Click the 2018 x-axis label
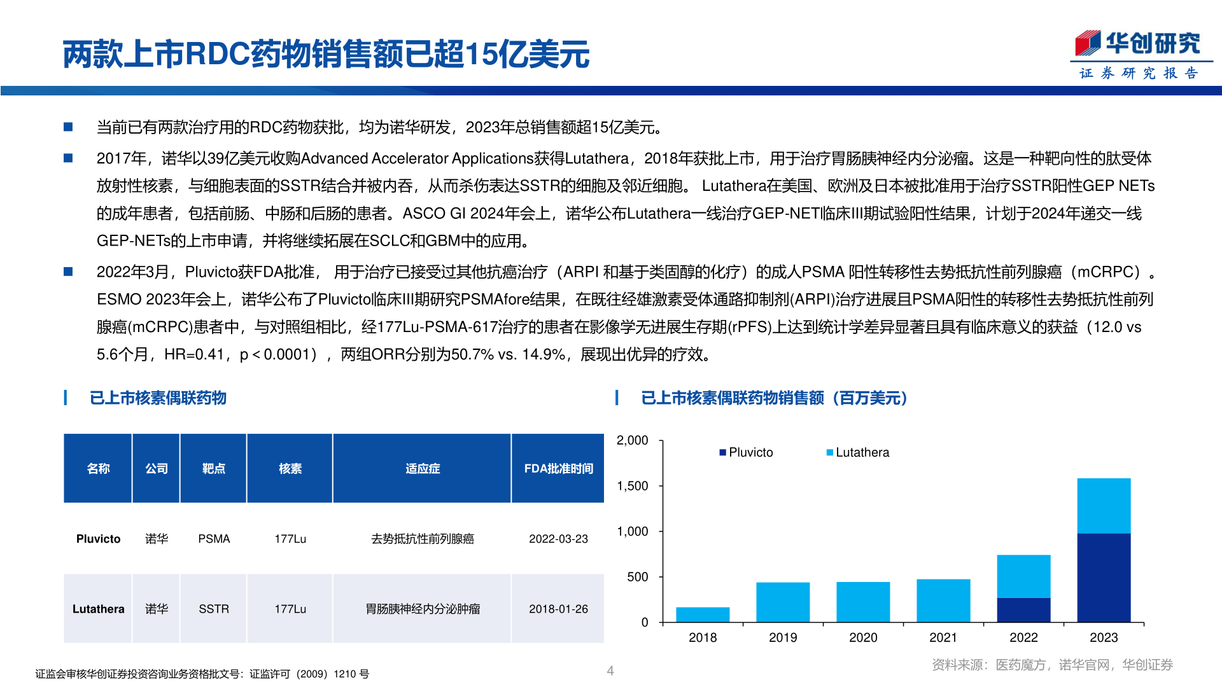Viewport: 1222px width, 687px height. tap(703, 637)
